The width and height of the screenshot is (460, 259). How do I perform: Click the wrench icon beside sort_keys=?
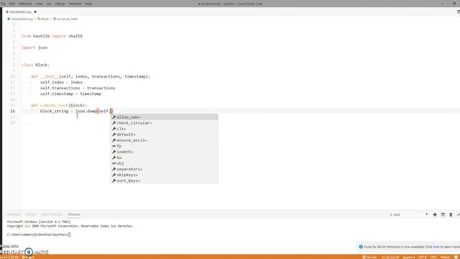point(114,181)
